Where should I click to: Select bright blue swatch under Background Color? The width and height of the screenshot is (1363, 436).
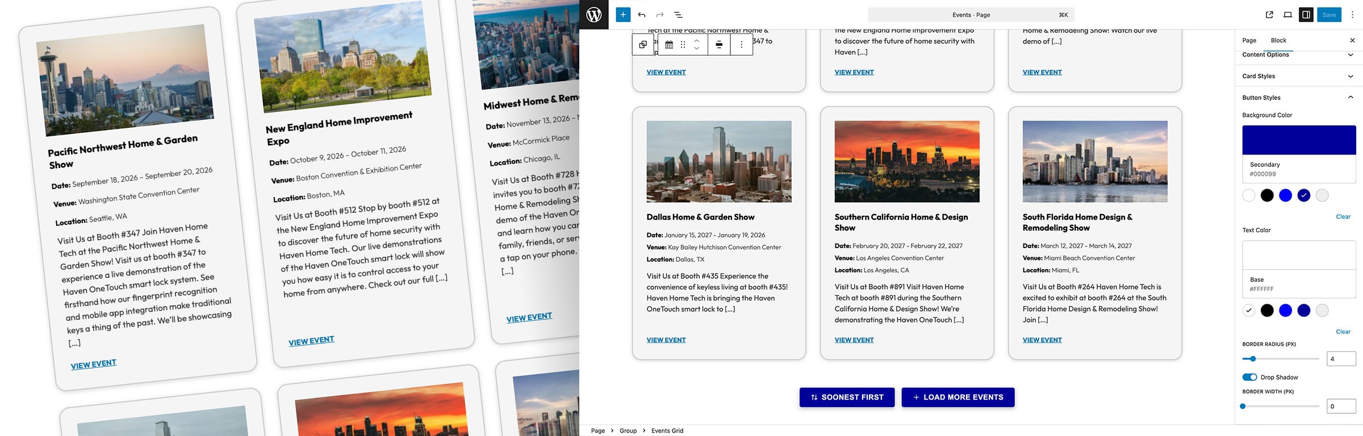pyautogui.click(x=1285, y=195)
